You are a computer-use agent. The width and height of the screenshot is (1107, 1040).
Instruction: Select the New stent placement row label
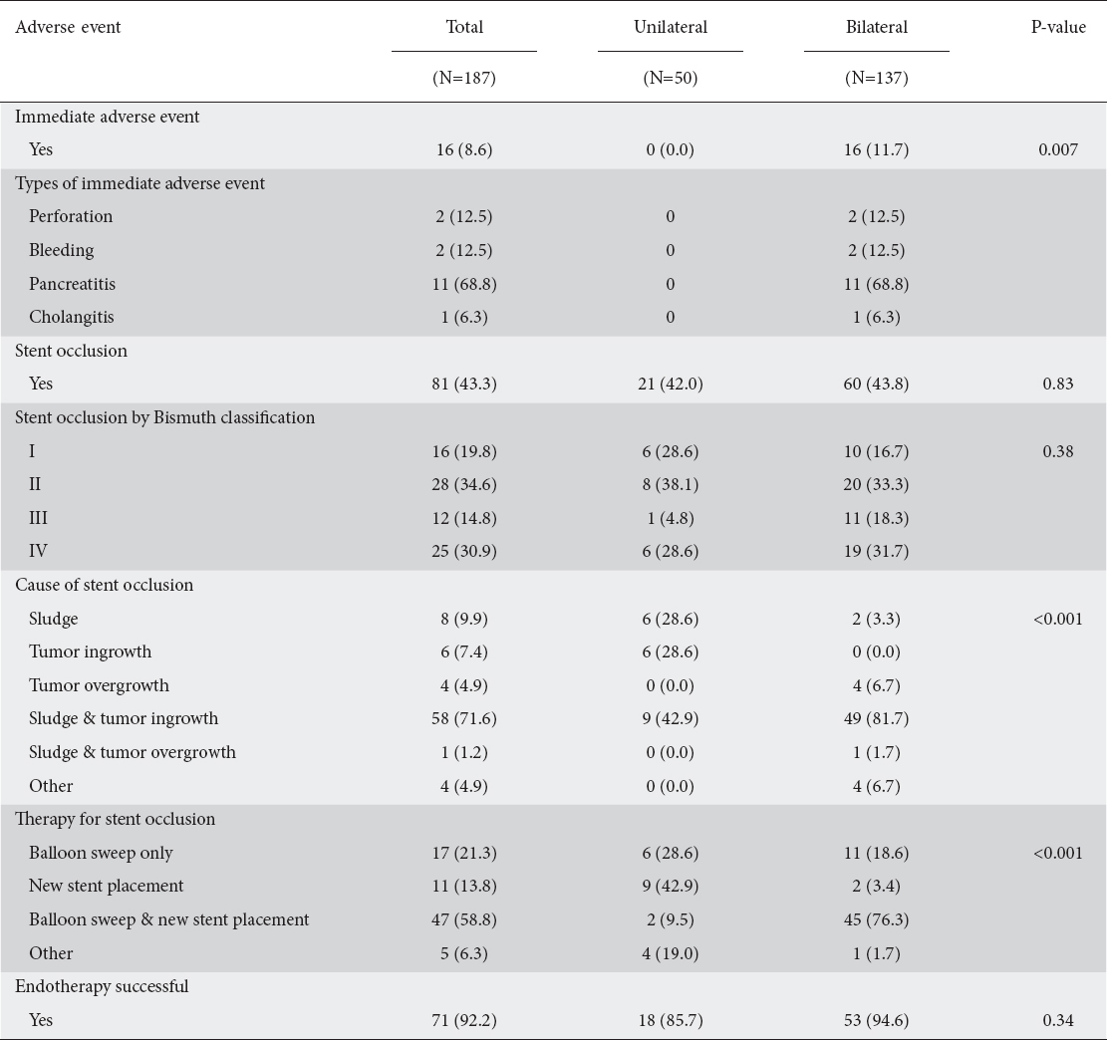click(106, 886)
